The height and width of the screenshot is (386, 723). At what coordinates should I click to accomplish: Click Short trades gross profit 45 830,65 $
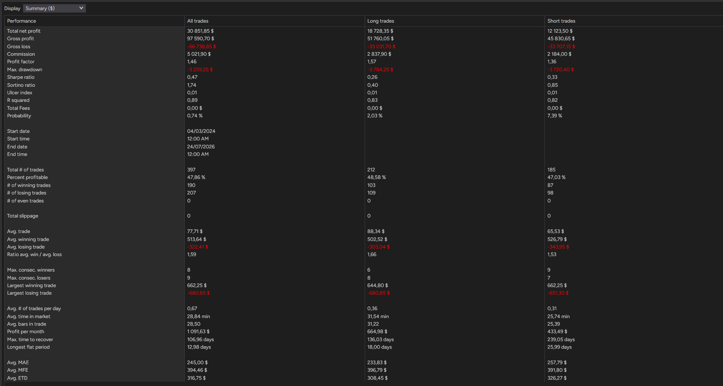click(561, 39)
